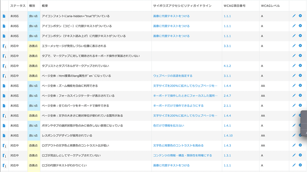Viewport: 307px width, 172px height.
Task: Delete the タブリストとタブパネル row
Action: click(x=300, y=65)
